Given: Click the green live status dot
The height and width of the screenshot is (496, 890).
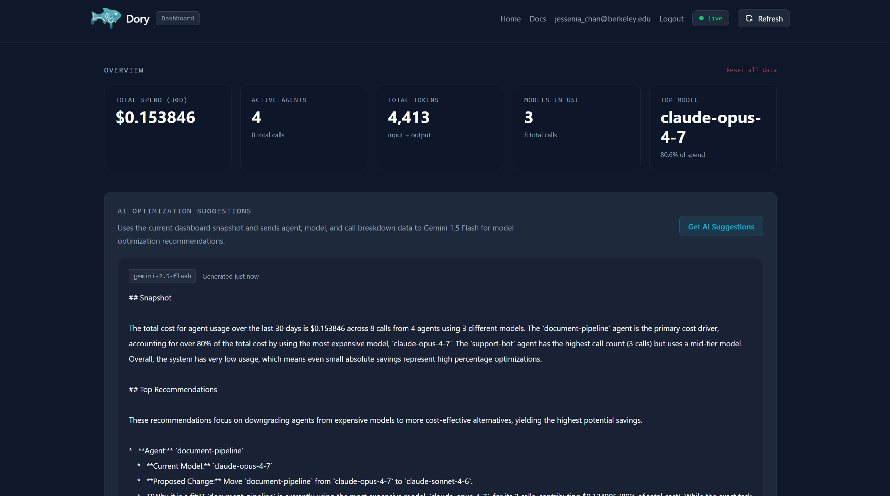Looking at the screenshot, I should pyautogui.click(x=701, y=19).
